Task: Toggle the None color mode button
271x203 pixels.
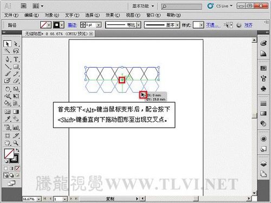Action: (17, 168)
